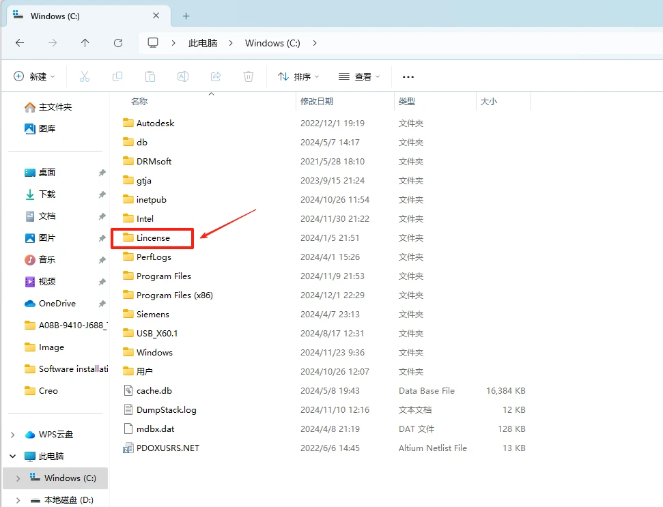Collapse 此电脑 in navigation pane
The image size is (663, 507).
(13, 457)
